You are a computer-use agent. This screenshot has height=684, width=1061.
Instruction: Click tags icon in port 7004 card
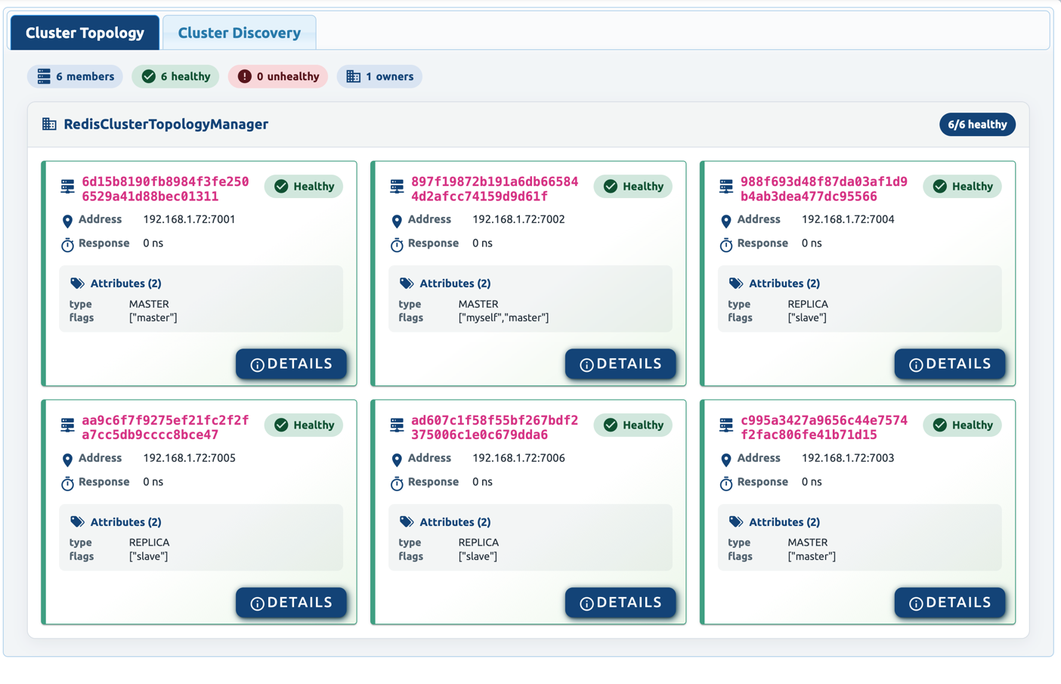tap(736, 283)
